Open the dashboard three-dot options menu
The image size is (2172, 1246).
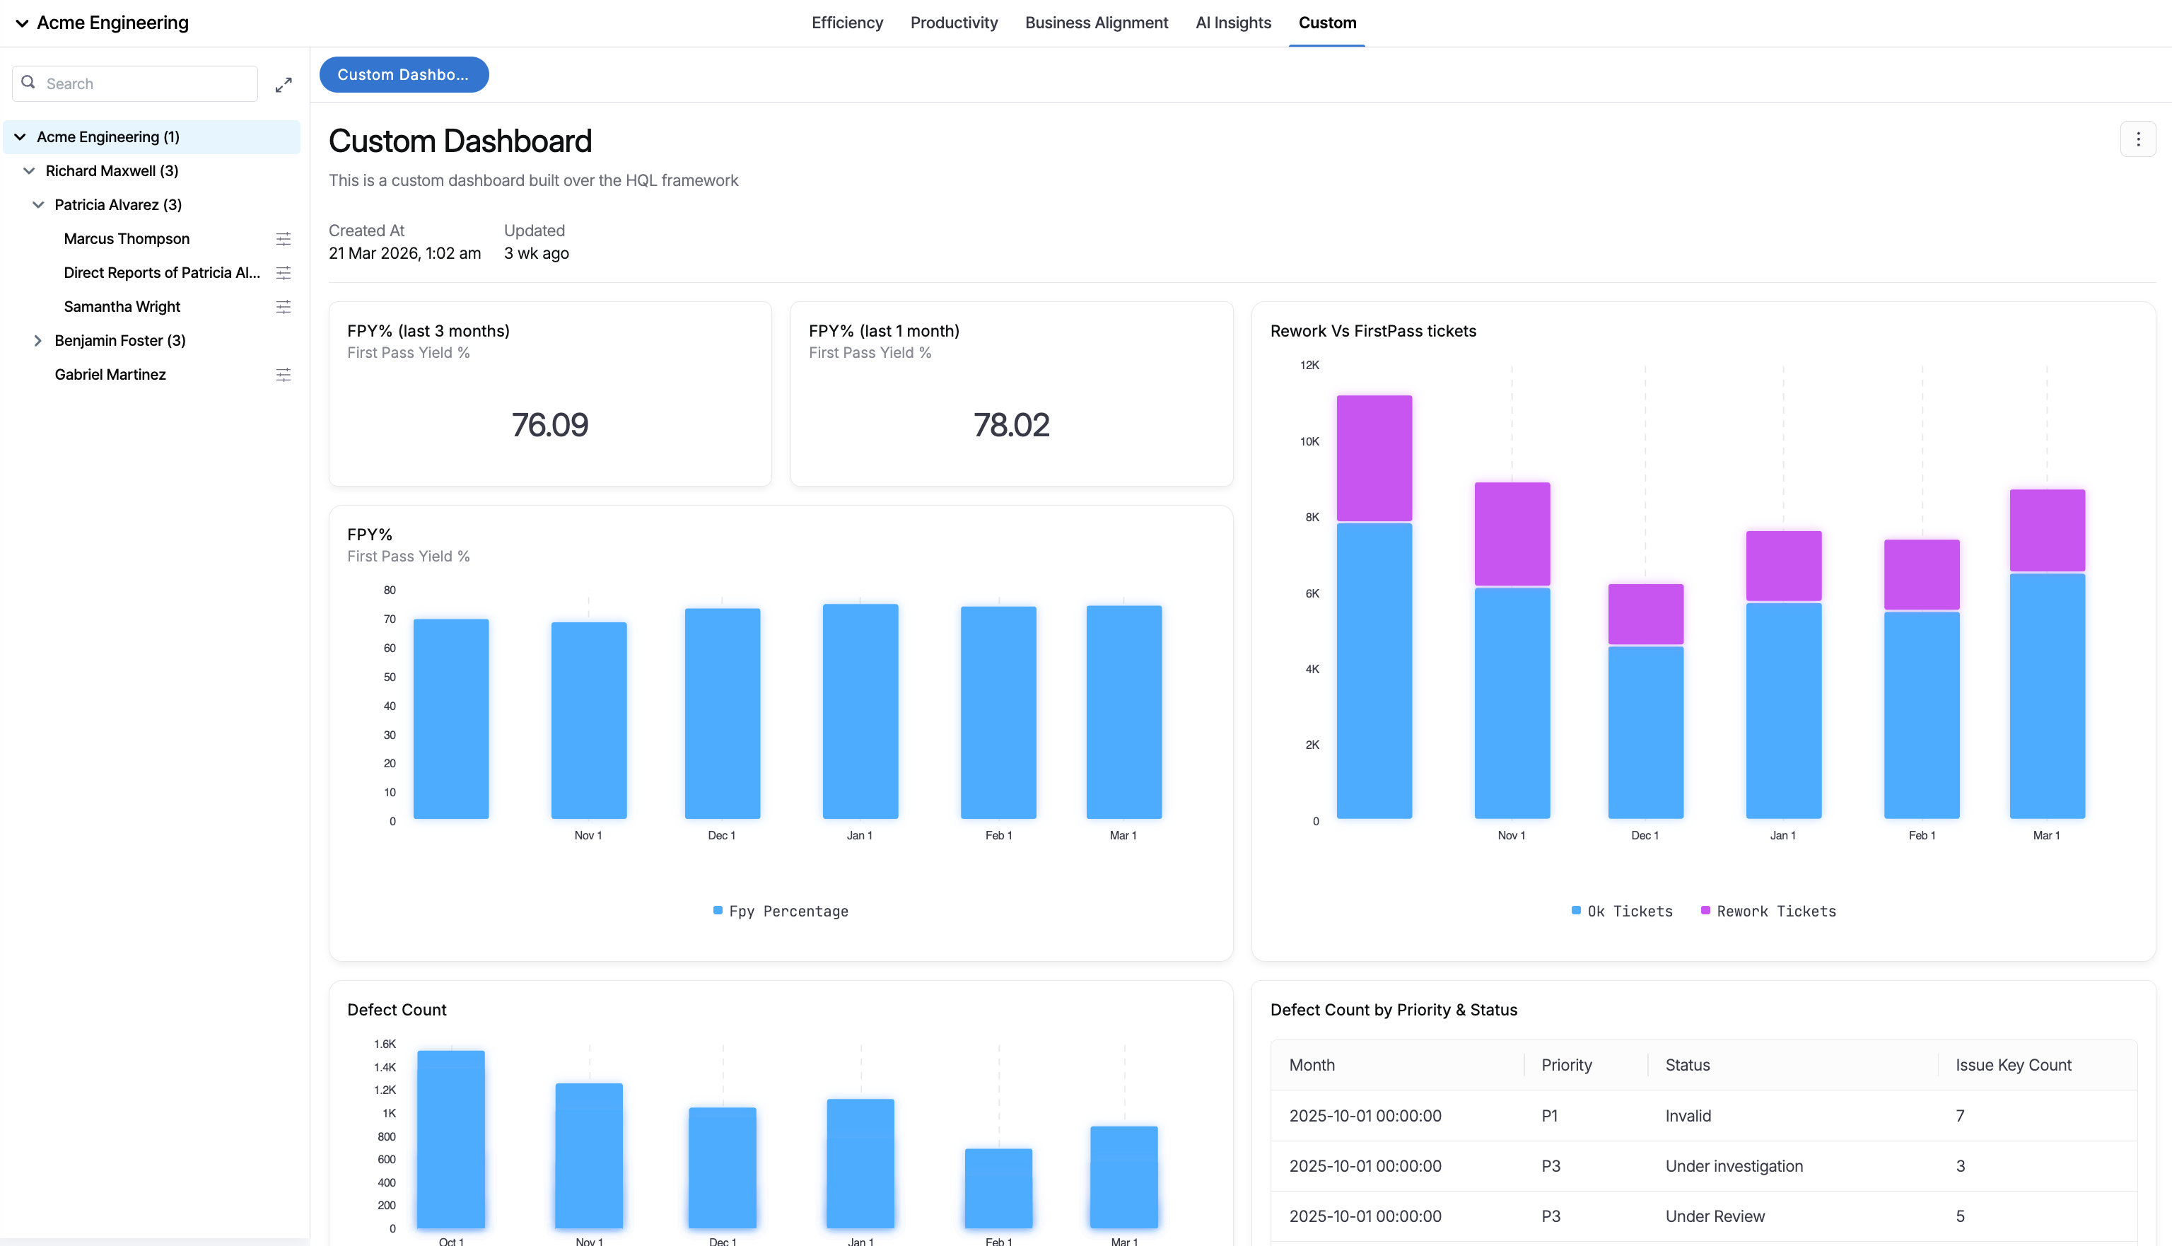2138,139
